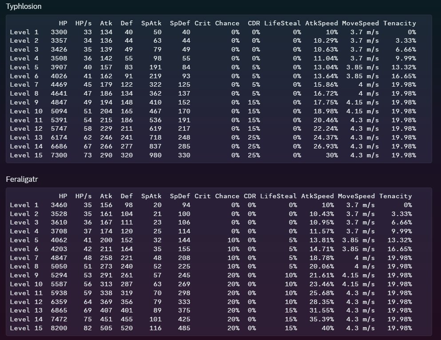This screenshot has width=441, height=340.
Task: Select Feraligatr Level 9 HP value 5294
Action: (59, 275)
